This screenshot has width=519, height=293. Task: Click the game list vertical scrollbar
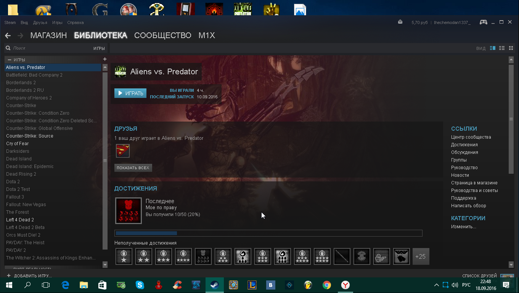click(x=105, y=160)
